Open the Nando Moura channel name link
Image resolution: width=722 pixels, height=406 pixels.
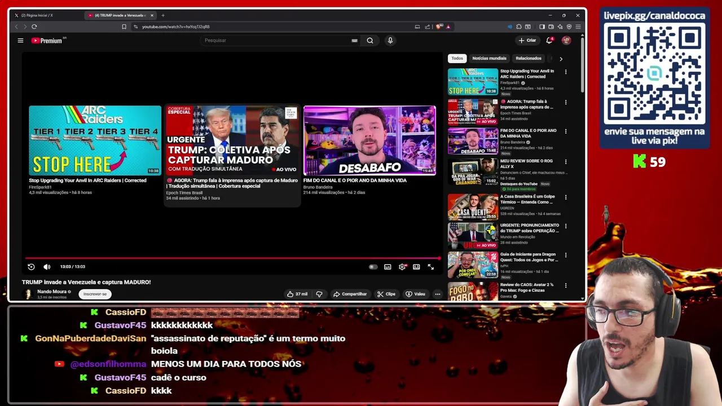click(x=52, y=292)
